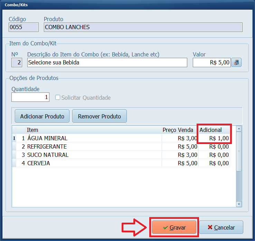Click the Nº field showing 2
The width and height of the screenshot is (255, 241).
pos(17,62)
